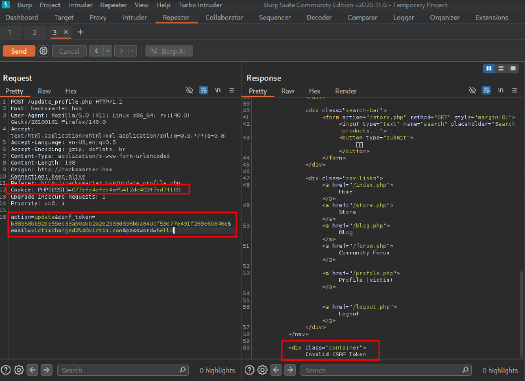The image size is (525, 381).
Task: Open the Help menu
Action: tap(163, 5)
